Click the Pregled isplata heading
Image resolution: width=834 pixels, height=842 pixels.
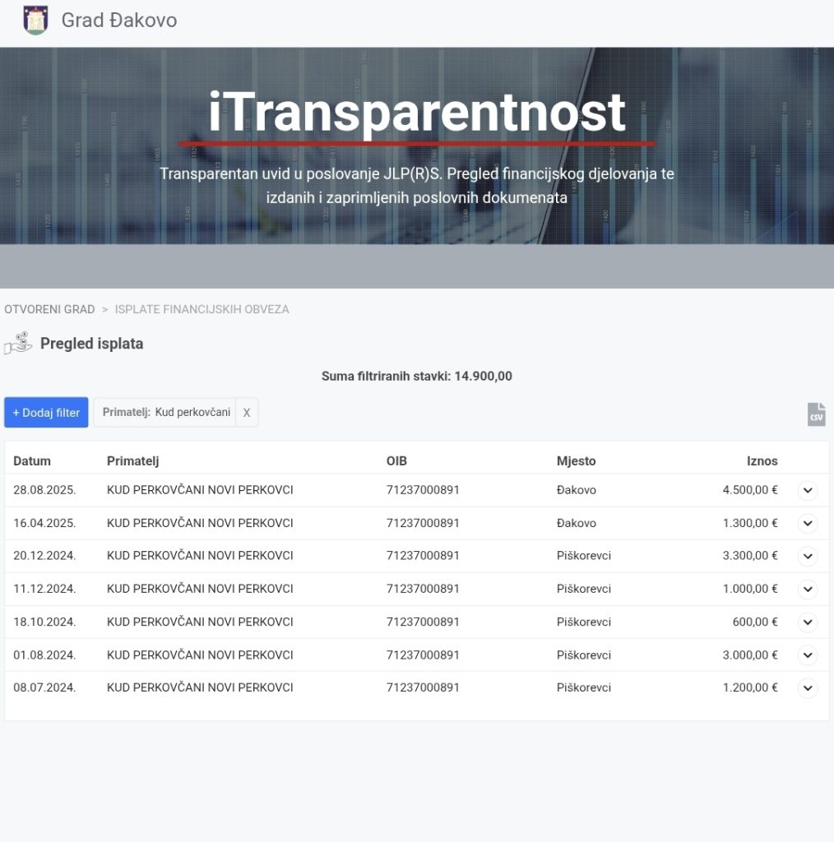tap(92, 344)
